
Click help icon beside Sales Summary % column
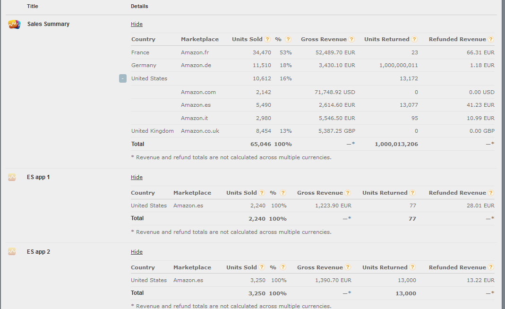tap(288, 39)
